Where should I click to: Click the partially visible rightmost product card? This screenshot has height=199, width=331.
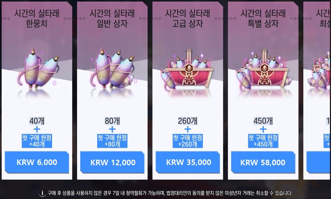[317, 90]
